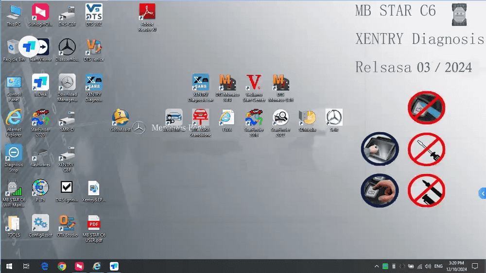Viewport: 486px width, 273px height.
Task: Open Internet Explorer desktop icon
Action: (x=14, y=123)
